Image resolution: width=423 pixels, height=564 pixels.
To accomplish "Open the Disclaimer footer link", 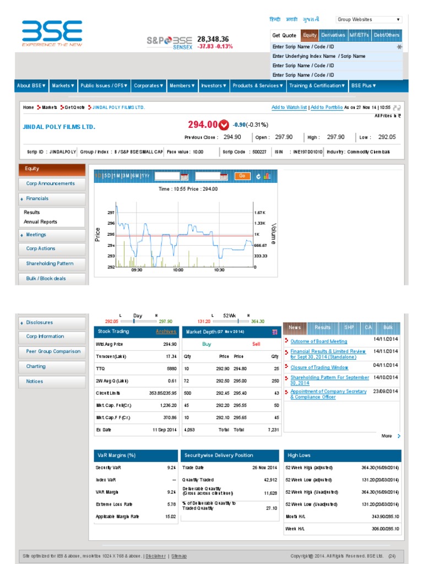I will tap(156, 556).
